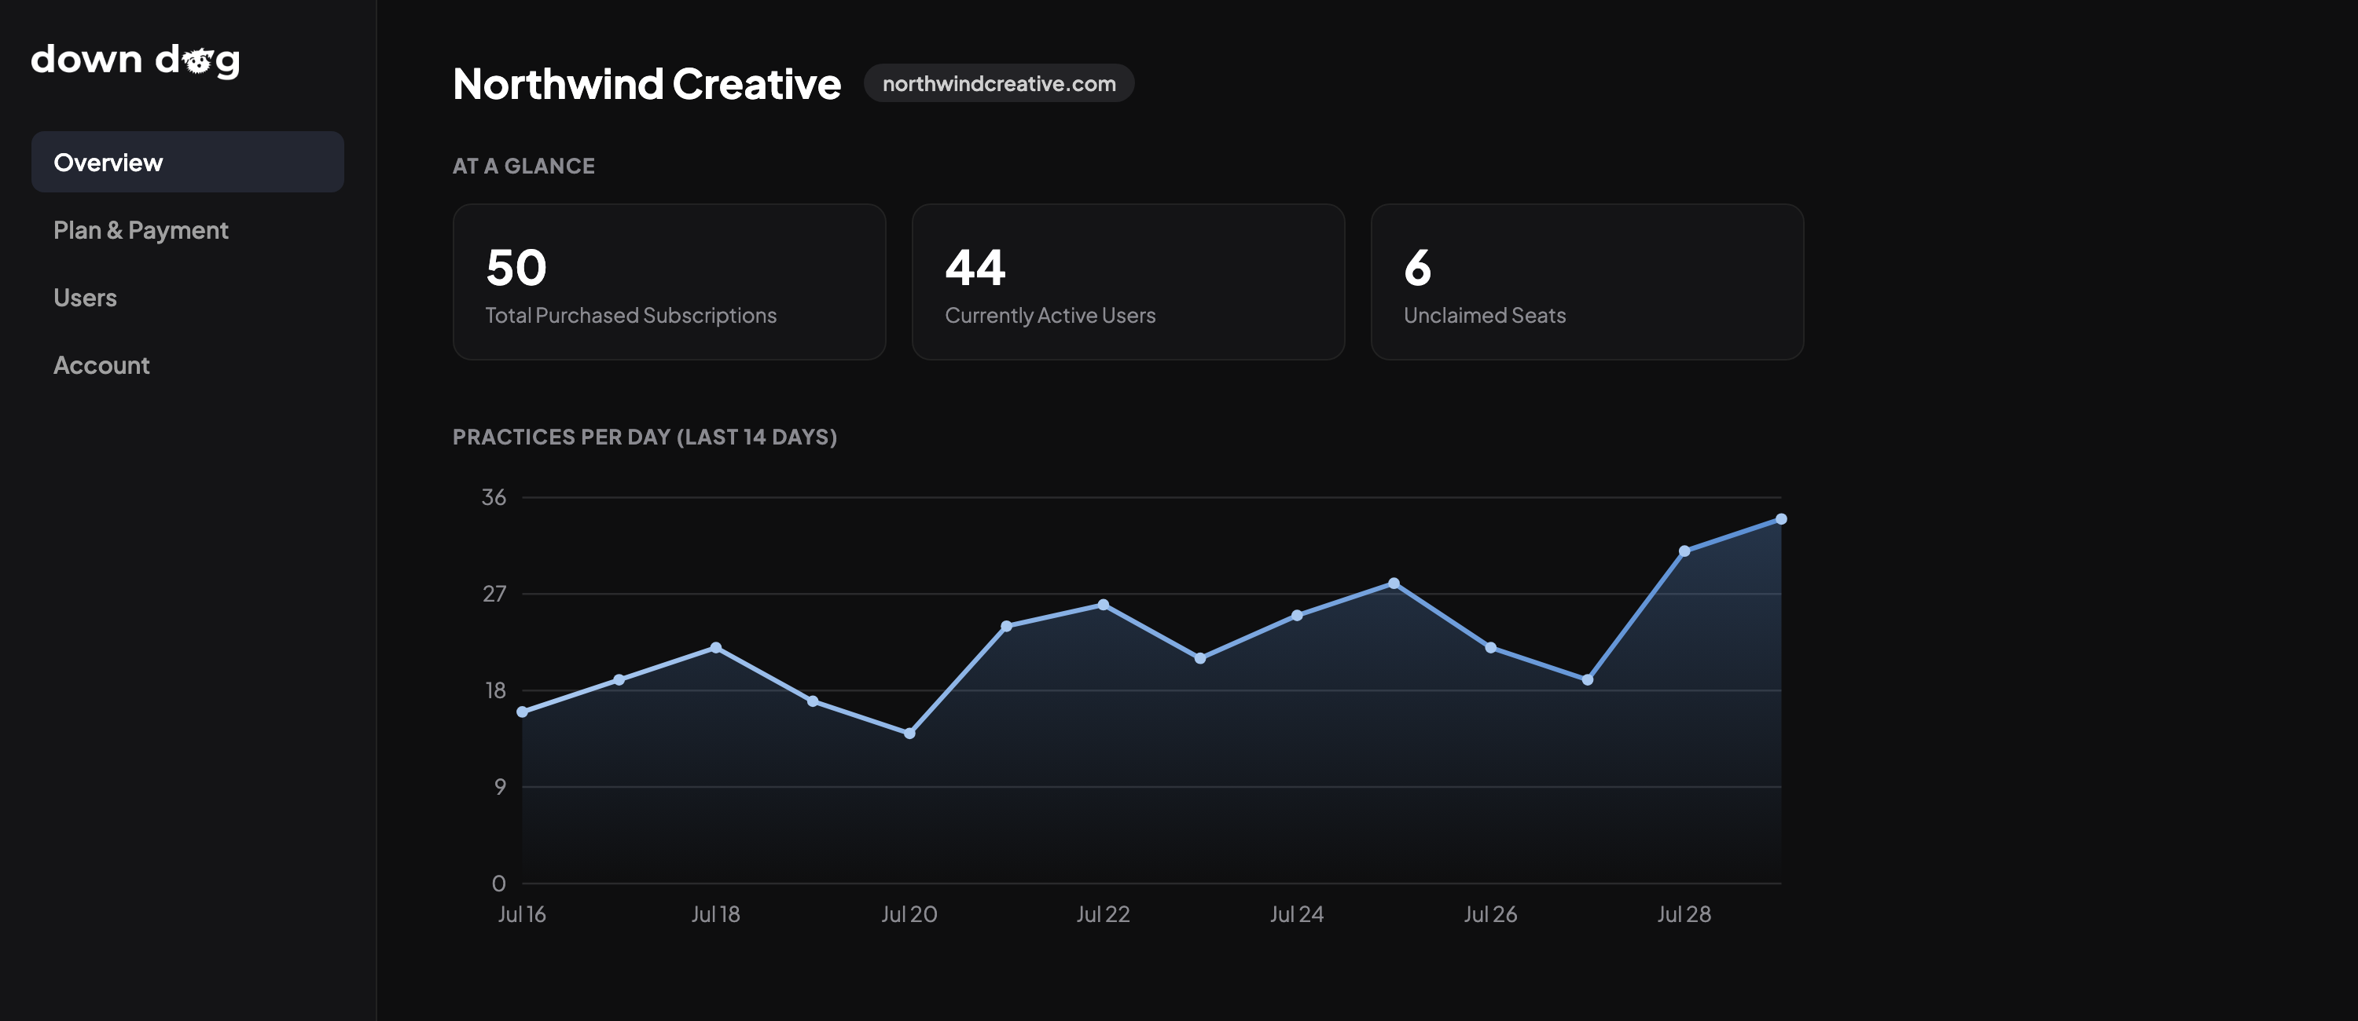The image size is (2358, 1021).
Task: Click the Jul 26 axis label
Action: 1490,914
